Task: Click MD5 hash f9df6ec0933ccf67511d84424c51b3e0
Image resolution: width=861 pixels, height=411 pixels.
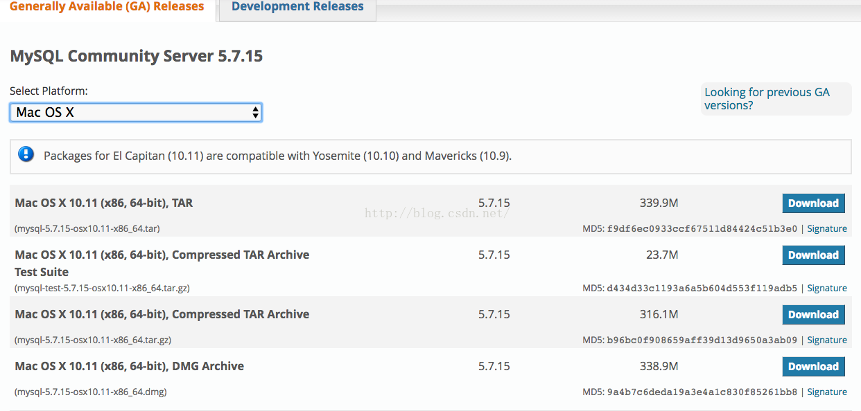Action: 702,228
